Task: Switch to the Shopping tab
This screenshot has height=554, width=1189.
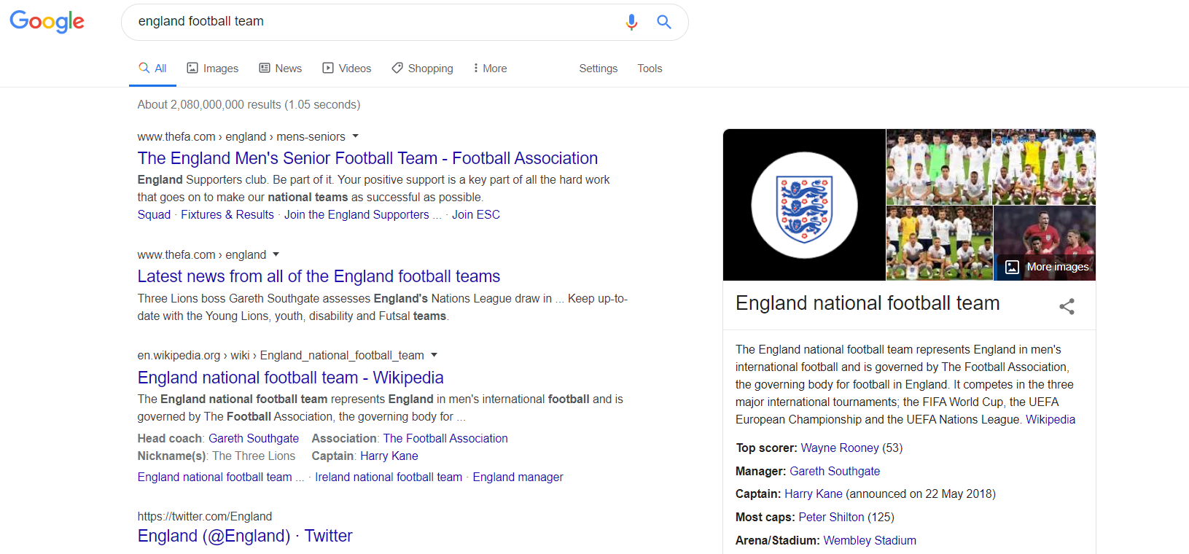Action: click(x=422, y=69)
